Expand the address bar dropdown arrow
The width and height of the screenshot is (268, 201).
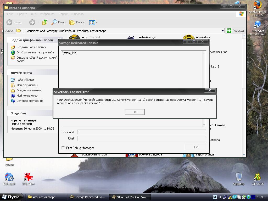[222, 31]
